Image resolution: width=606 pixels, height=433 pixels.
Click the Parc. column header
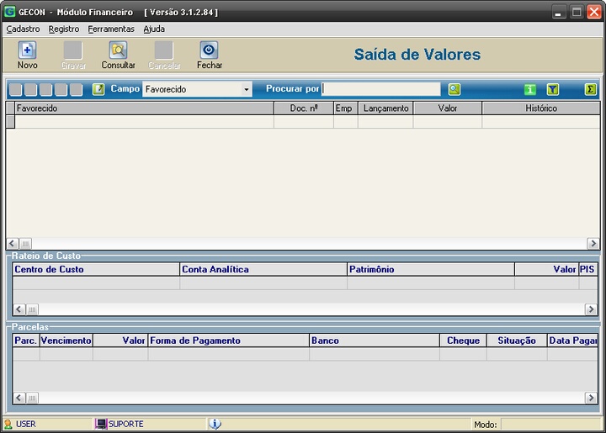[26, 341]
